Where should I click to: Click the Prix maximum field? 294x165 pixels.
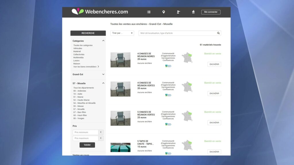86,138
